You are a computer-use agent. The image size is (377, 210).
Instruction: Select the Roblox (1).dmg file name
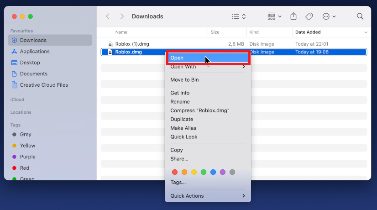pos(132,44)
